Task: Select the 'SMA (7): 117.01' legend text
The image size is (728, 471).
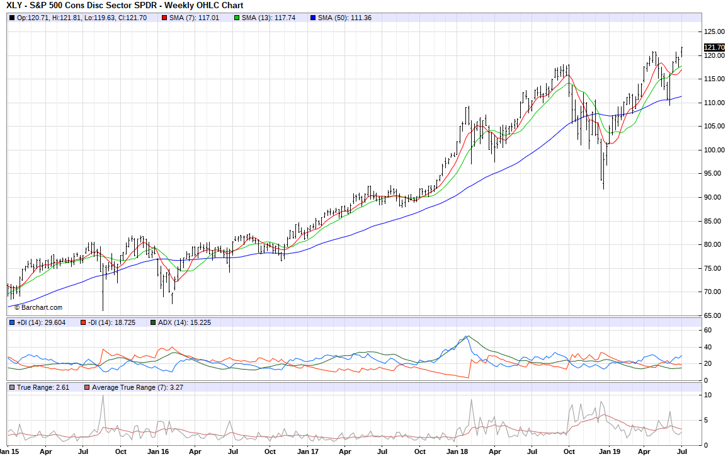Action: (194, 18)
